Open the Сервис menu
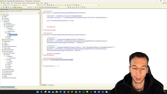Viewport: 167px width, 94px height. point(38,3)
